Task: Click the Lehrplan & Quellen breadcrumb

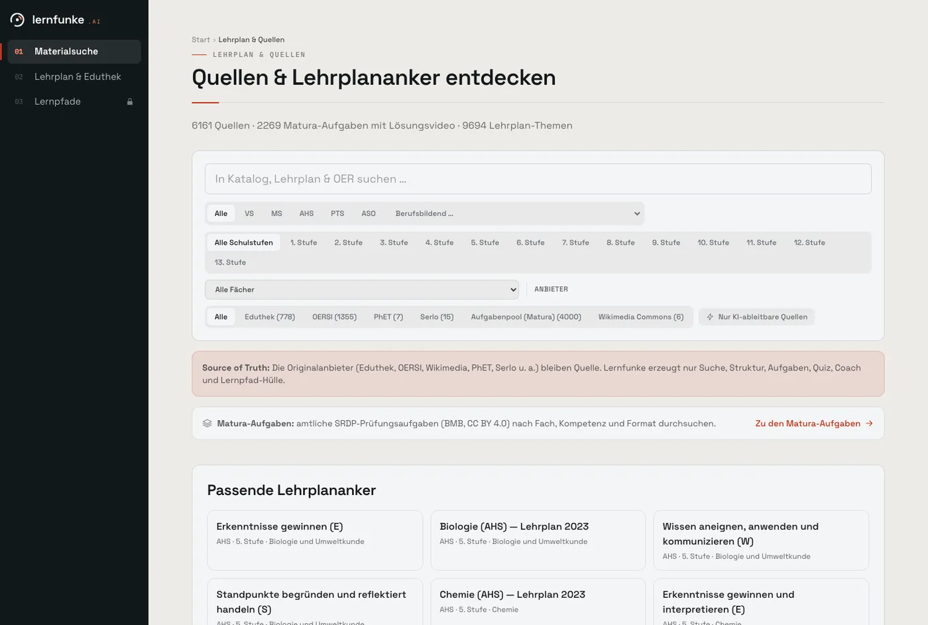Action: click(251, 40)
